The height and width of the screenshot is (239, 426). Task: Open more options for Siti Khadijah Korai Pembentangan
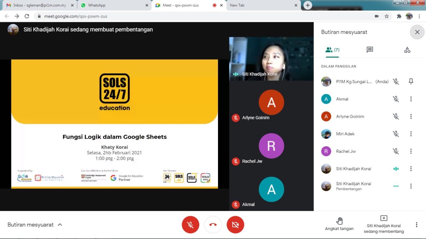tap(411, 186)
